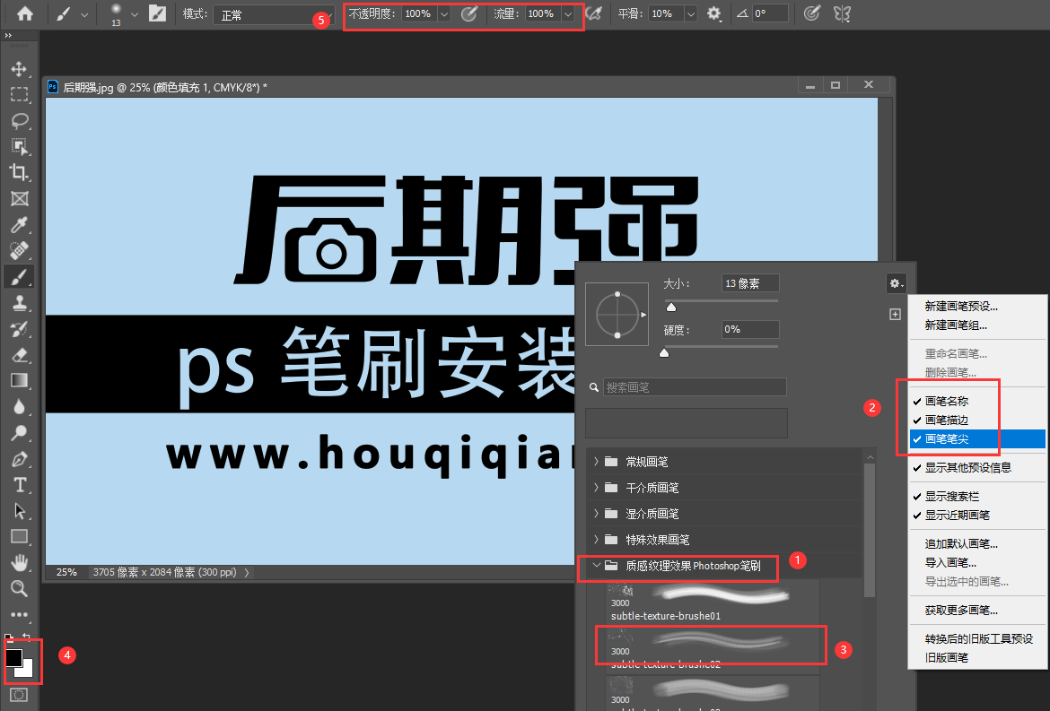Select the Horizontal Type tool

[x=20, y=485]
